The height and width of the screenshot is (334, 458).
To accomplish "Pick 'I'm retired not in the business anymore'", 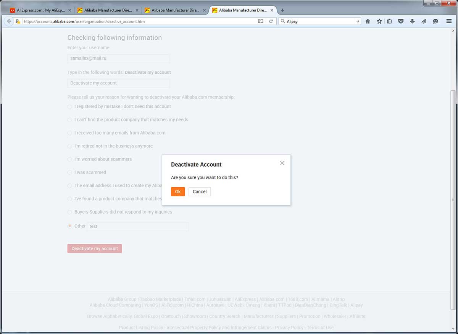I will pos(69,146).
